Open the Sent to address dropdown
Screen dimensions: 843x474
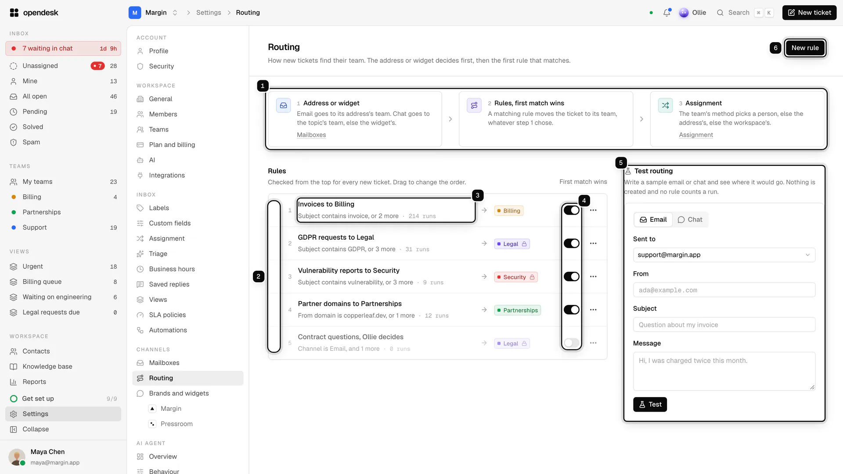(x=724, y=255)
